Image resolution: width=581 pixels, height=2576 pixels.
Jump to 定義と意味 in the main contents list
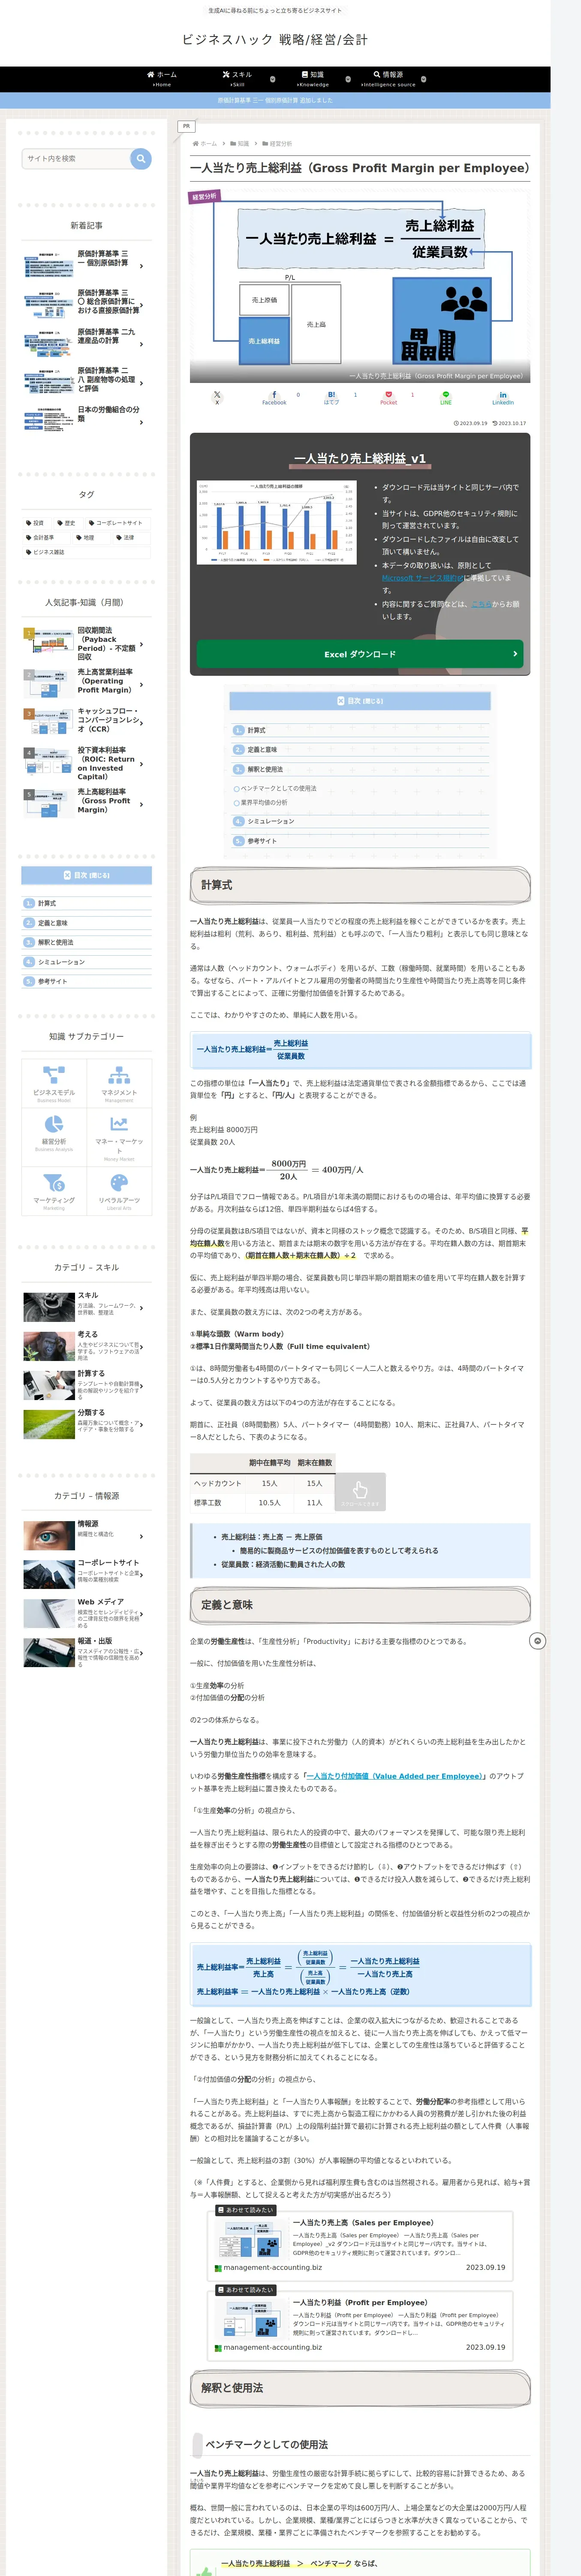262,749
